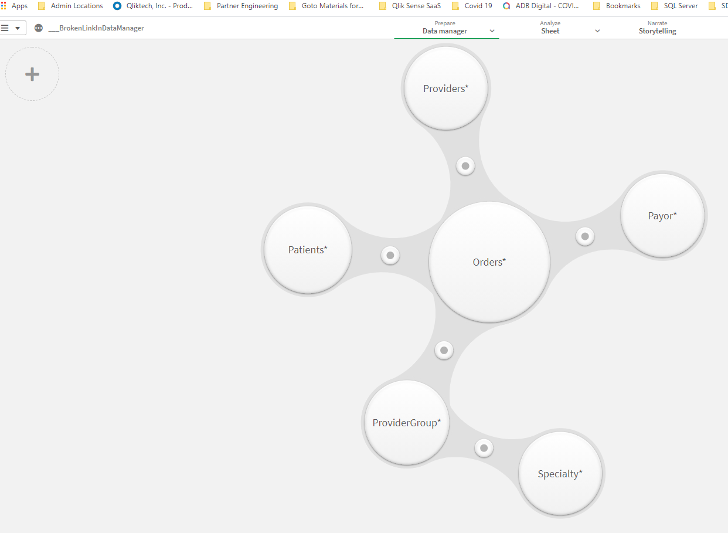This screenshot has height=533, width=728.
Task: Click association dot between ProviderGroup and Specialty
Action: (484, 448)
